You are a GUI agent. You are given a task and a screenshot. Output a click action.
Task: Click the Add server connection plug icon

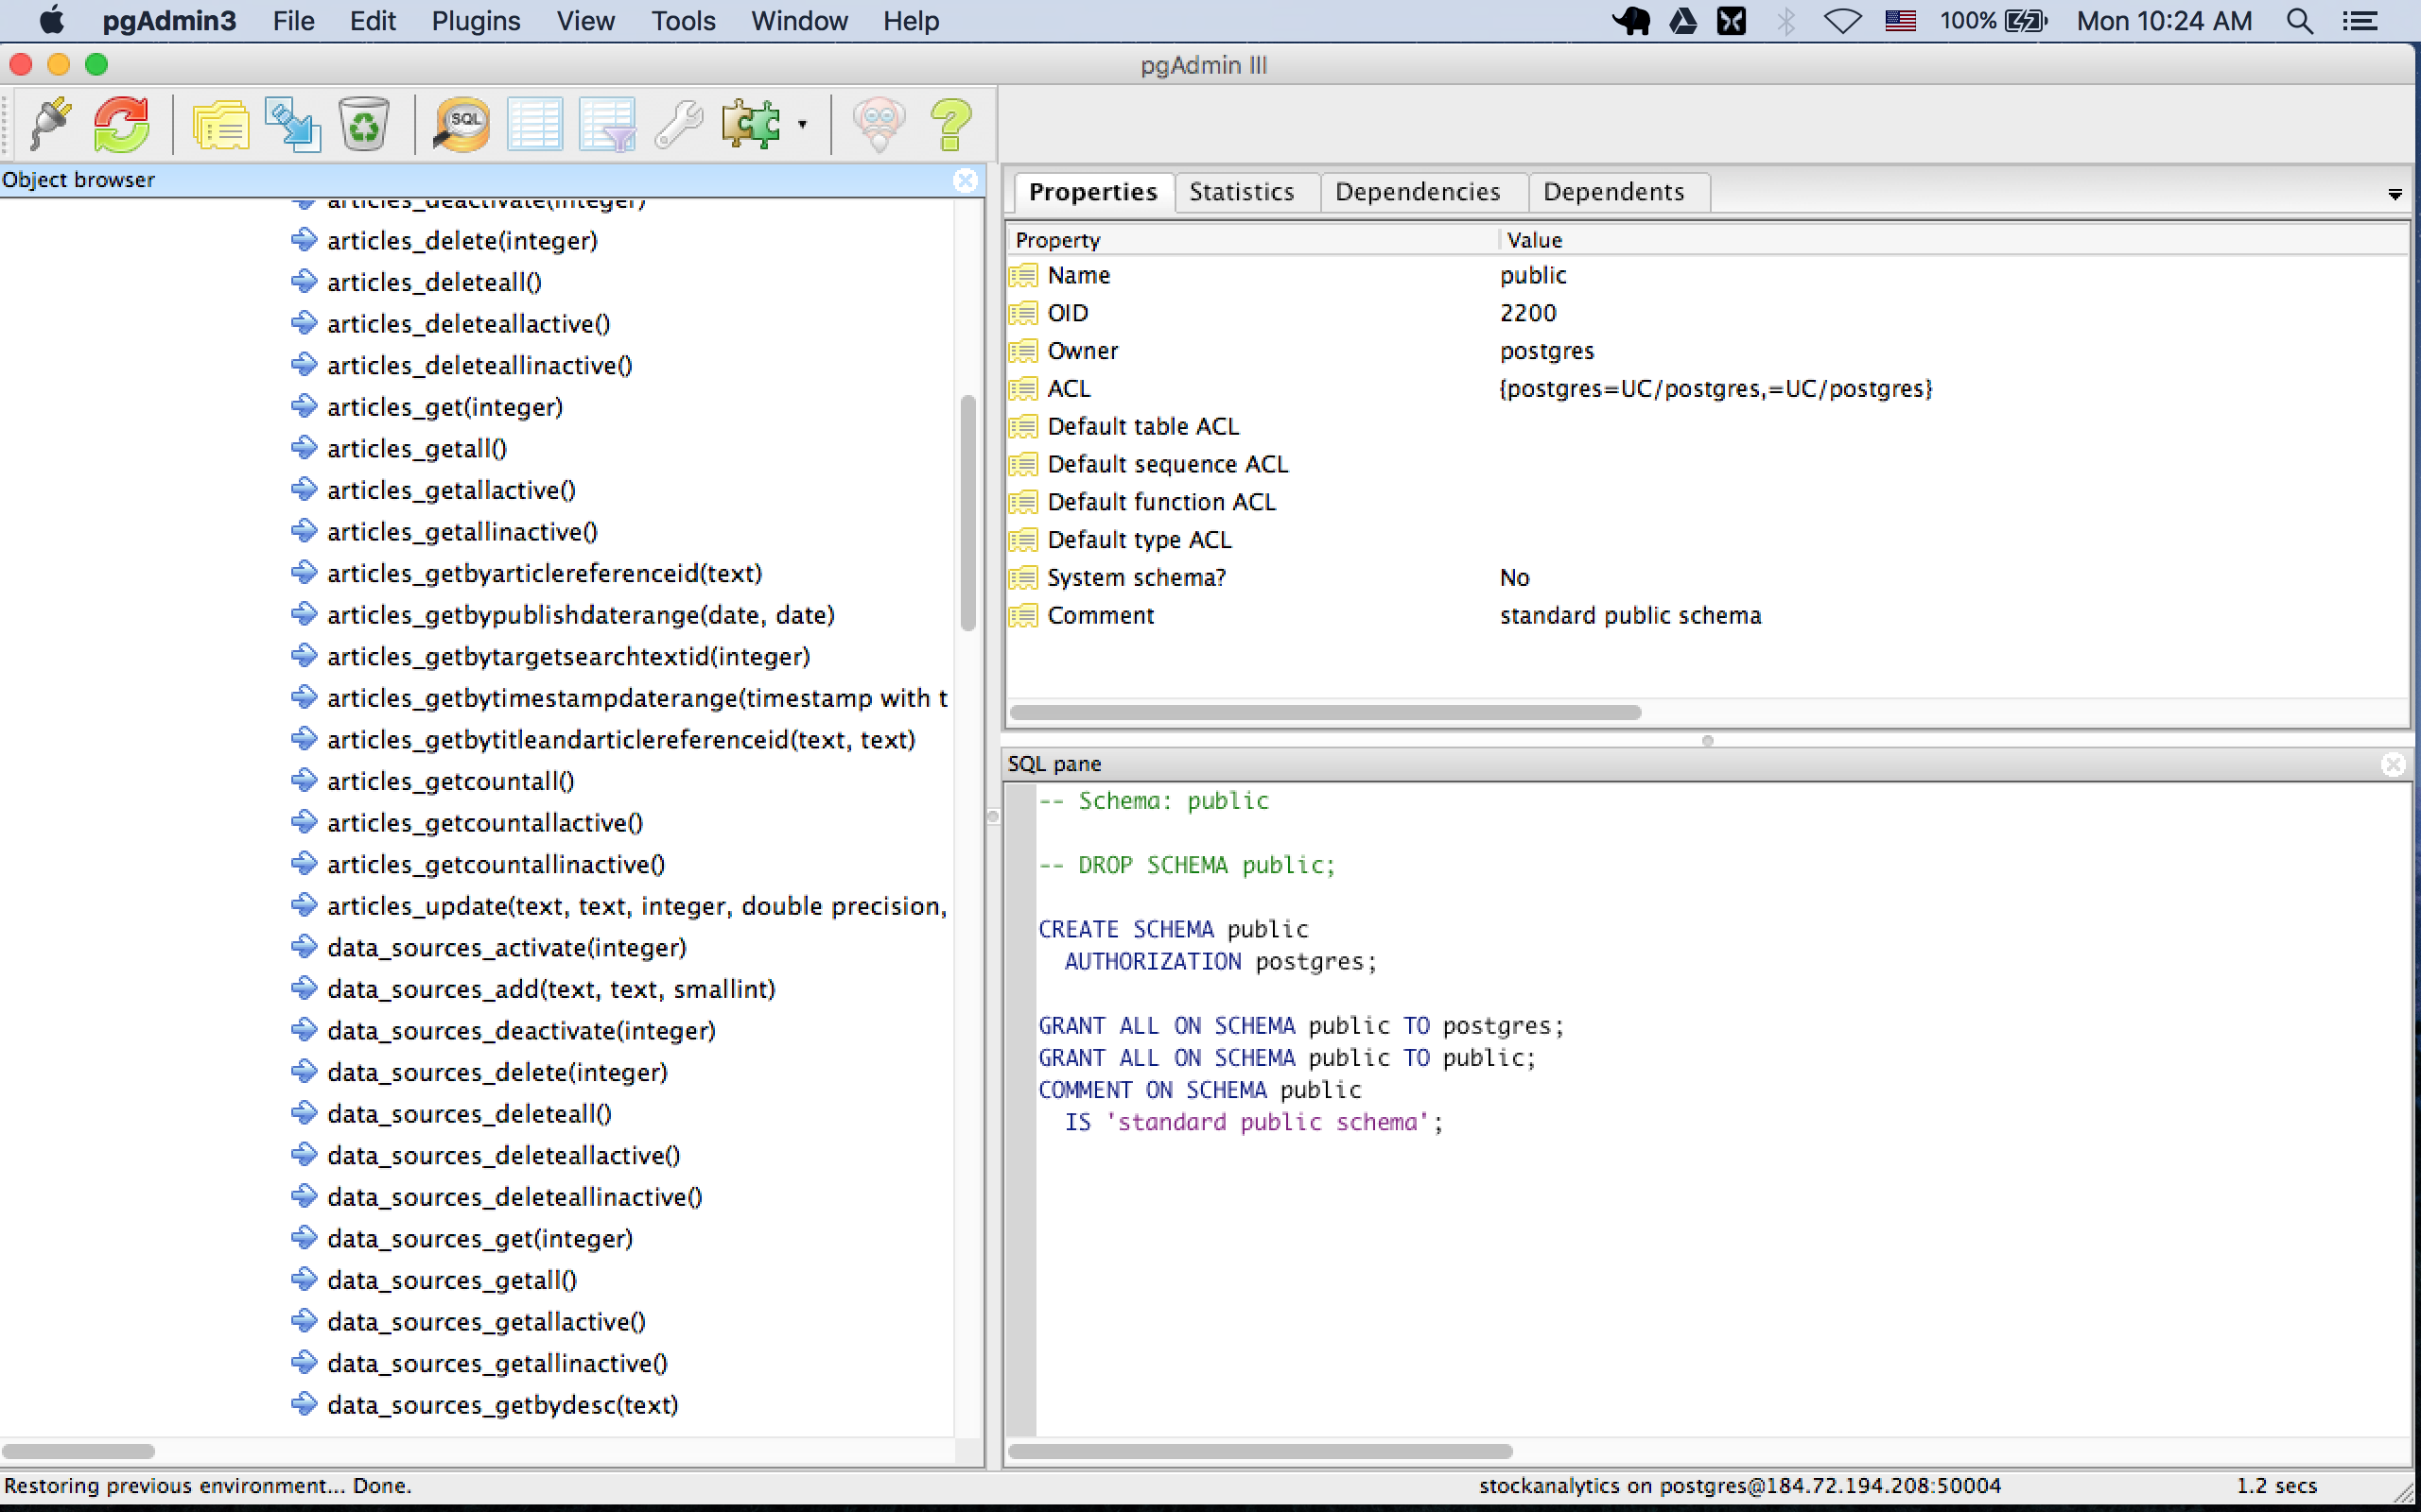tap(50, 124)
